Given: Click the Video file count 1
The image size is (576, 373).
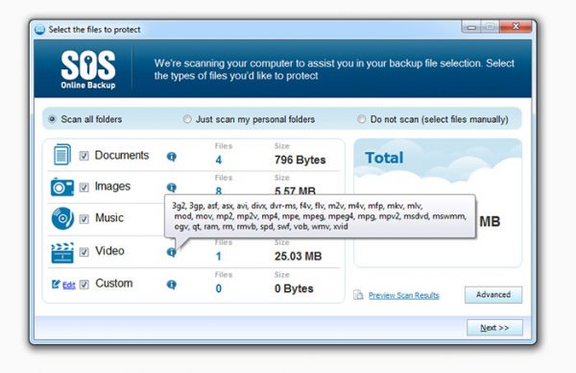Looking at the screenshot, I should 219,257.
